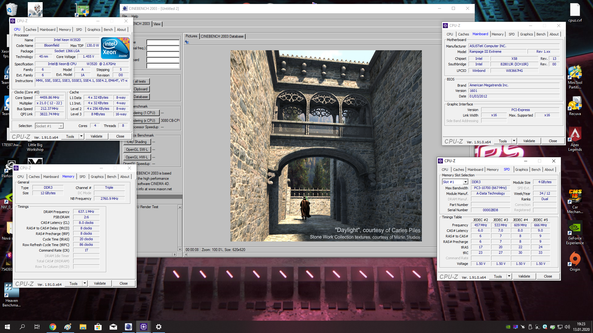Screen dimensions: 593x333
Task: Click the rendered Daylight image
Action: [x=326, y=146]
